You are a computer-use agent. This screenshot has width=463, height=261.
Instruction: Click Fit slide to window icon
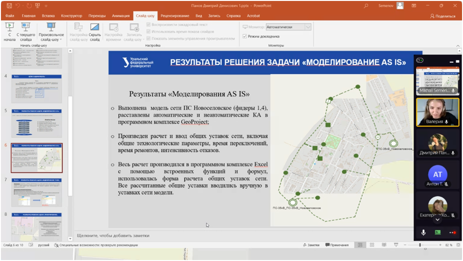[x=458, y=245]
